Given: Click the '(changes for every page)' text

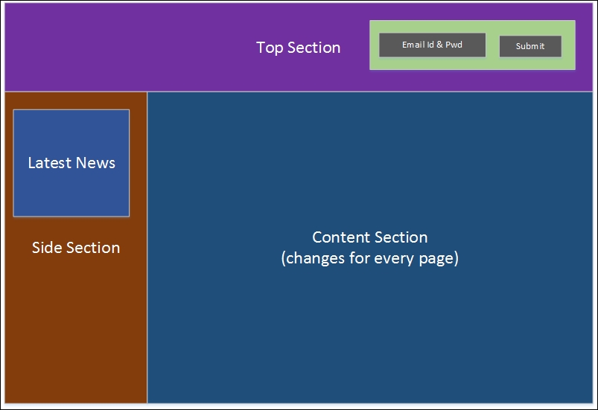Looking at the screenshot, I should coord(370,258).
